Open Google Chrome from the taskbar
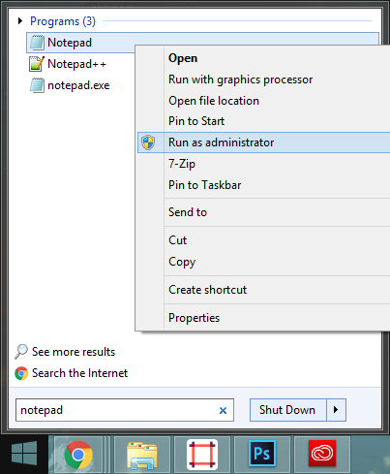The height and width of the screenshot is (474, 390). tap(78, 455)
